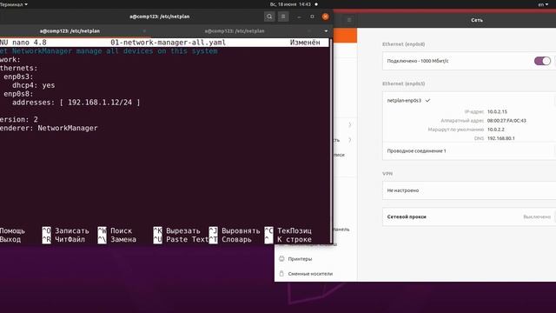Click the 'dhcp4: yes' line in nano
The height and width of the screenshot is (313, 556).
[x=34, y=85]
